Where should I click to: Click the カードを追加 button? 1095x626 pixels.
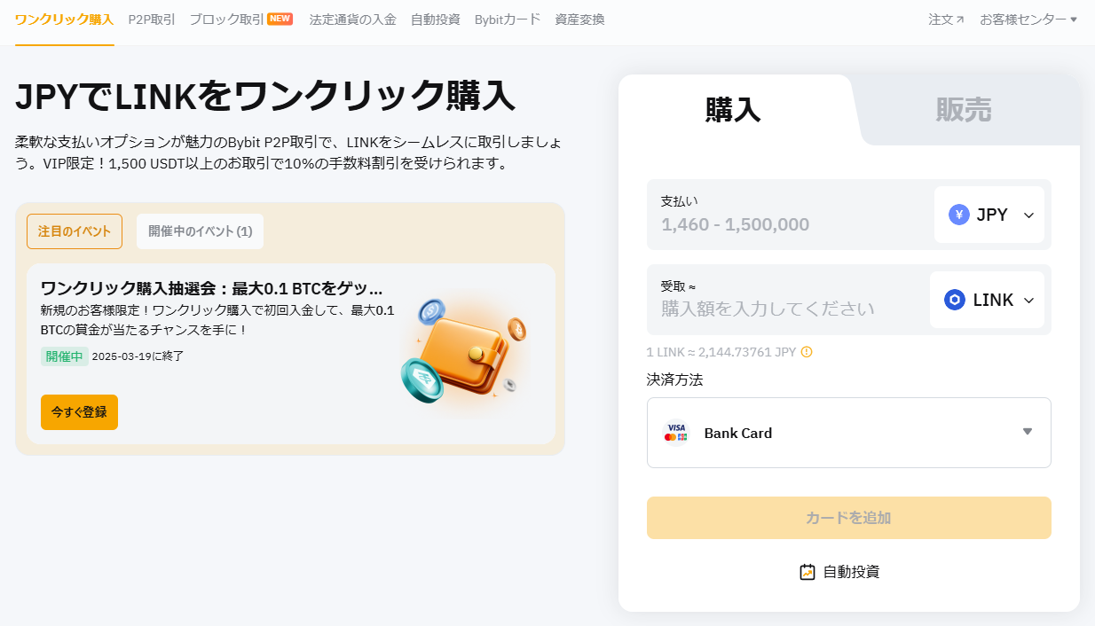848,517
